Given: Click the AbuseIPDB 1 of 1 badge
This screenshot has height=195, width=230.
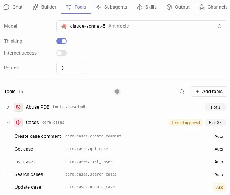Looking at the screenshot, I should click(x=215, y=107).
